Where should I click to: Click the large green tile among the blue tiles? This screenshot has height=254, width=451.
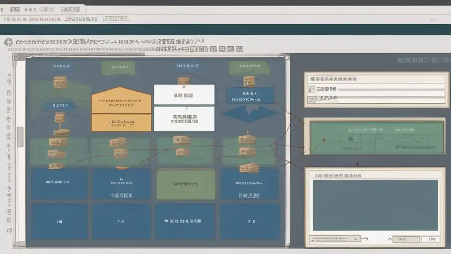click(x=186, y=184)
